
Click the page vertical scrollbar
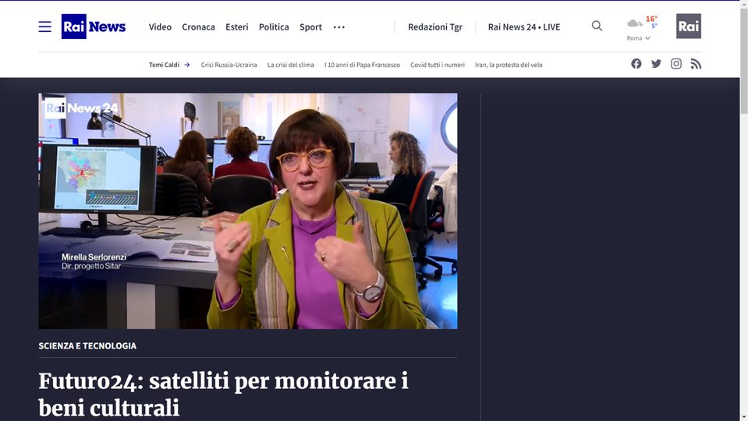coord(743,210)
